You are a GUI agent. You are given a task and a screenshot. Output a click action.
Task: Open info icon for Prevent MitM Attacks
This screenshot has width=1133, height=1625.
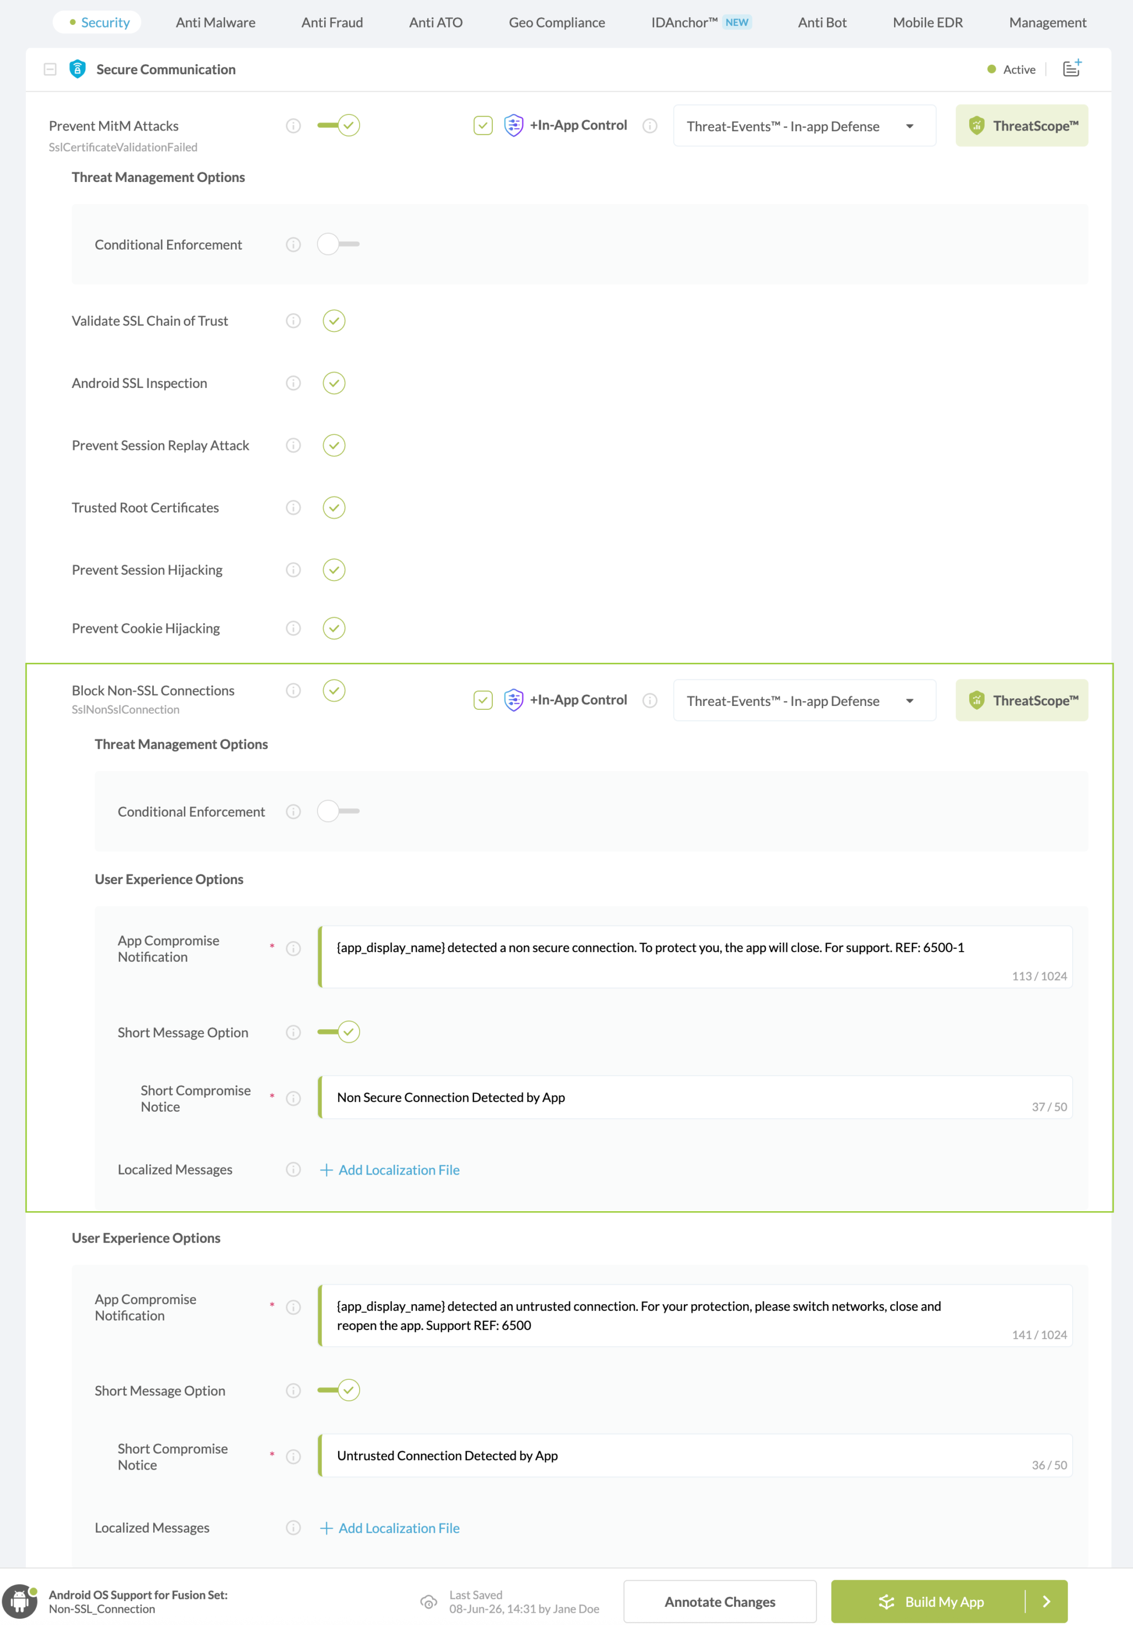click(293, 126)
